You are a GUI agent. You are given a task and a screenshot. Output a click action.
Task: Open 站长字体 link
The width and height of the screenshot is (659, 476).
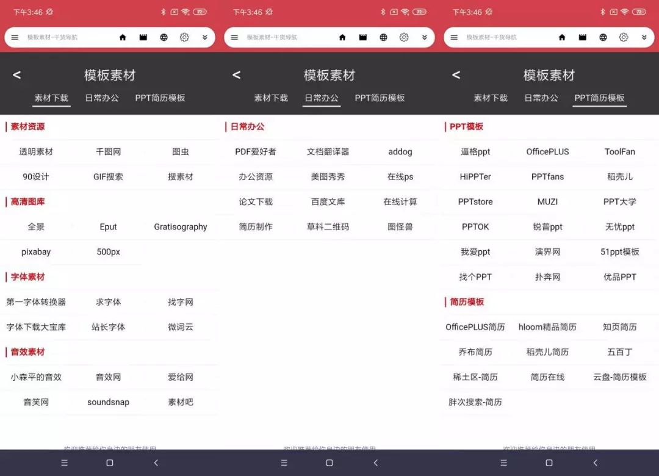coord(109,327)
